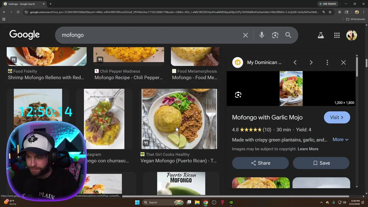Viewport: 368px width, 207px height.
Task: Bookmark this page with the star
Action: click(330, 12)
